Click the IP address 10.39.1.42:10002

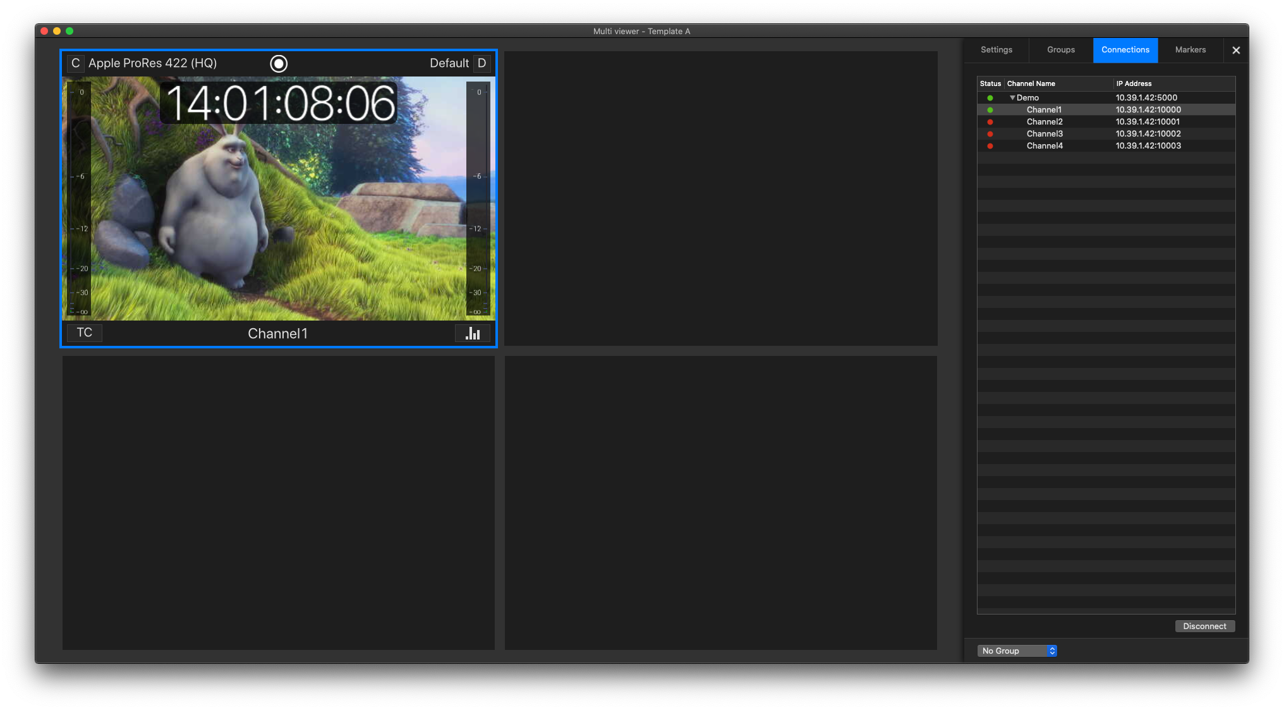[x=1148, y=134]
